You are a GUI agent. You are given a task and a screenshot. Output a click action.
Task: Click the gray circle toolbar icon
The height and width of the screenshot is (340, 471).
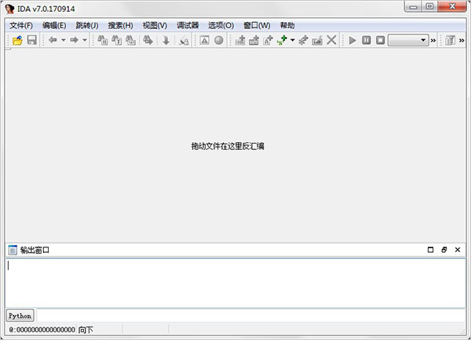[x=219, y=40]
